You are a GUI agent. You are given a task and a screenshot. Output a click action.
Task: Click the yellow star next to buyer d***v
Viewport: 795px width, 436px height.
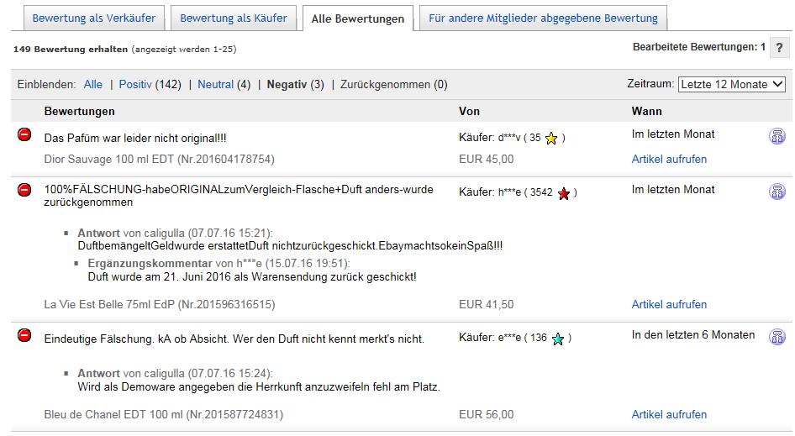[x=551, y=138]
